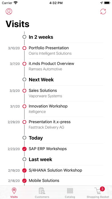Click the Sales Solutions red circle marker
The height and width of the screenshot is (199, 112).
click(24, 91)
